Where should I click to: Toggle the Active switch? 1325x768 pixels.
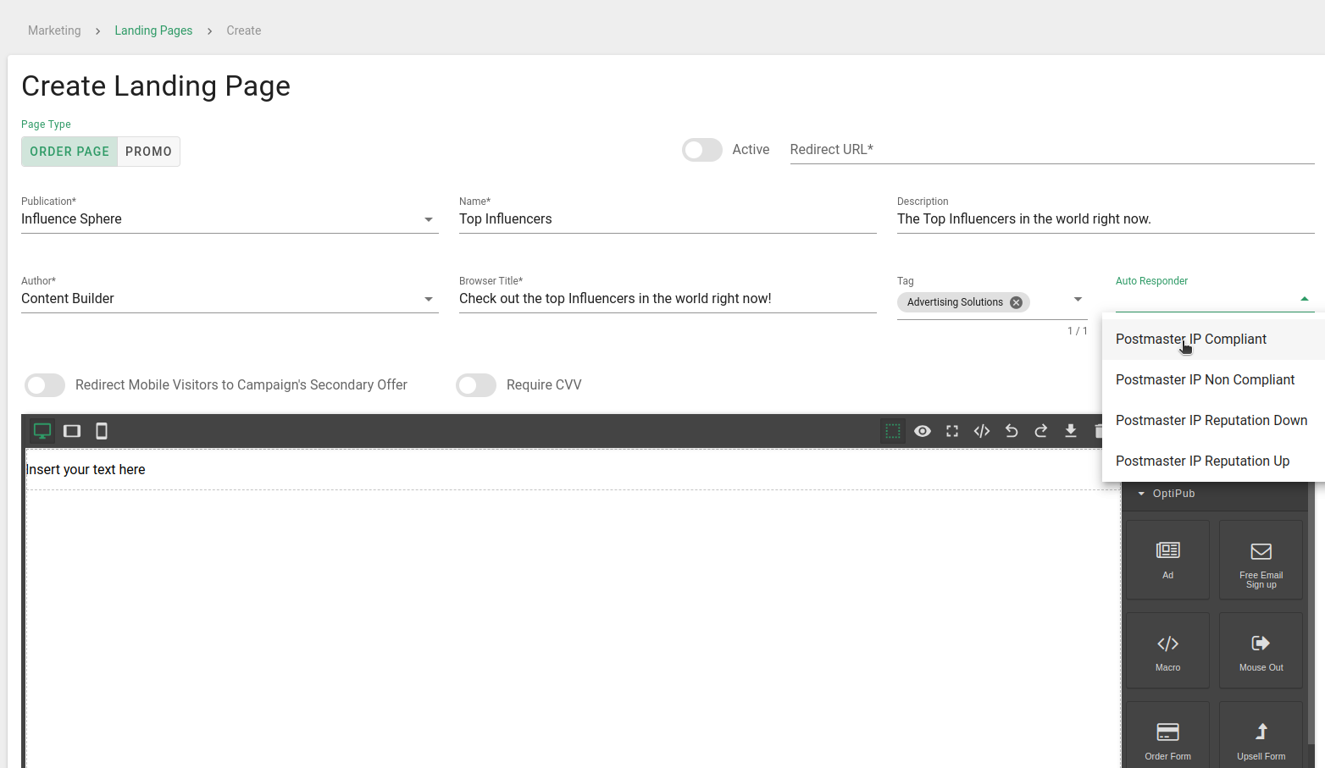coord(702,150)
